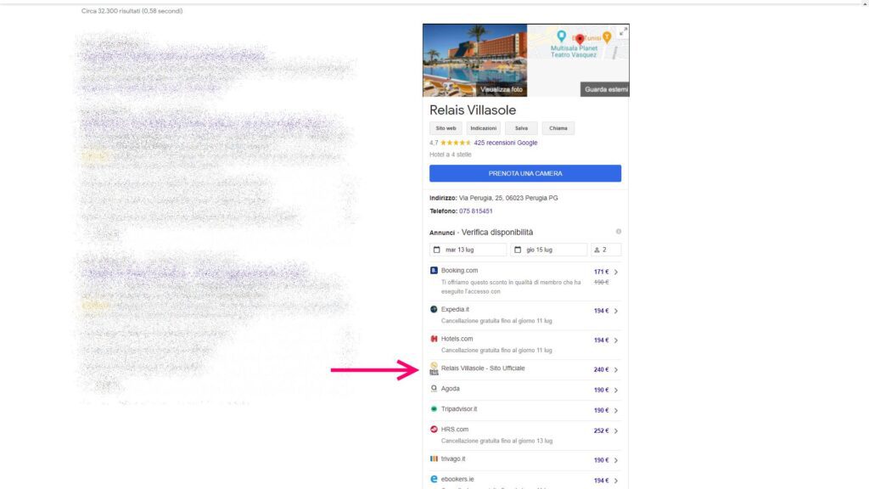Open Relais Villasole - Sito Ufficiale listing
The height and width of the screenshot is (489, 869).
point(483,368)
